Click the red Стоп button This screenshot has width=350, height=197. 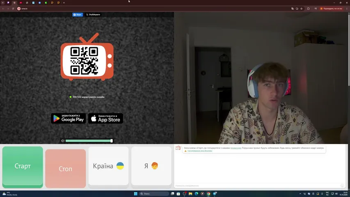(x=65, y=168)
